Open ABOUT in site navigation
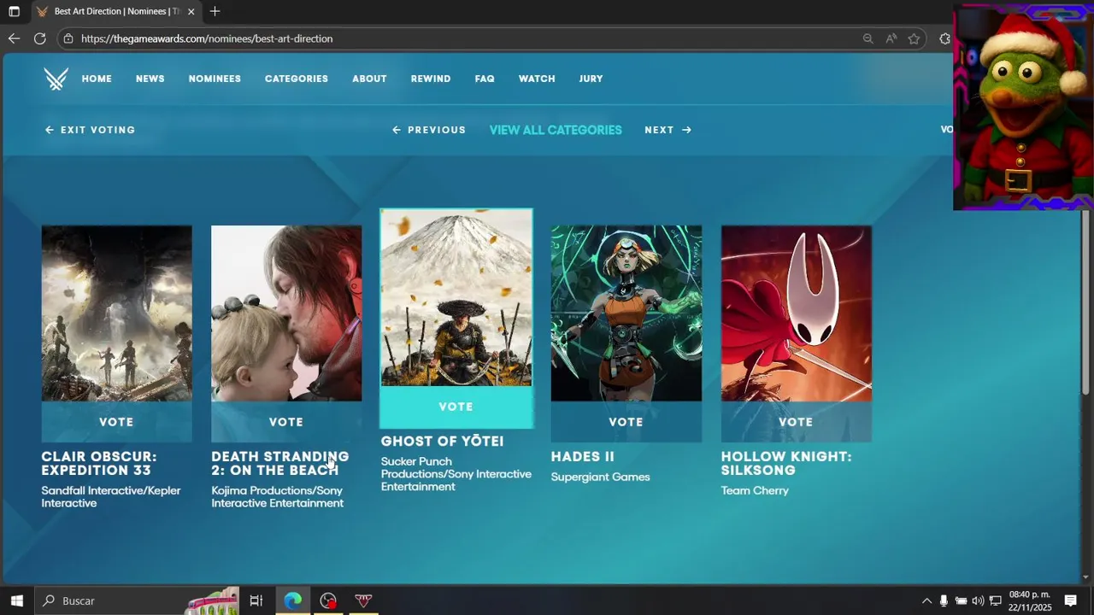 click(369, 79)
